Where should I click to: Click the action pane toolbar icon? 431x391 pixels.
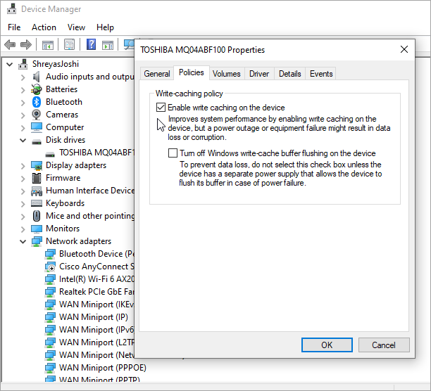(x=108, y=45)
